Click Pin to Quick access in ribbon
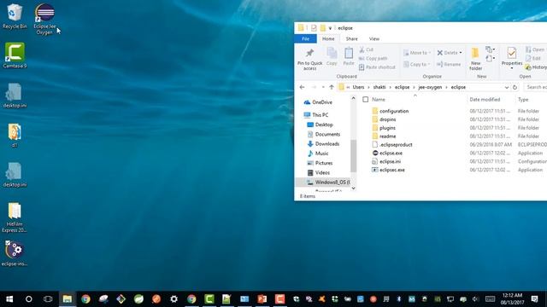The width and height of the screenshot is (547, 307). 309,59
